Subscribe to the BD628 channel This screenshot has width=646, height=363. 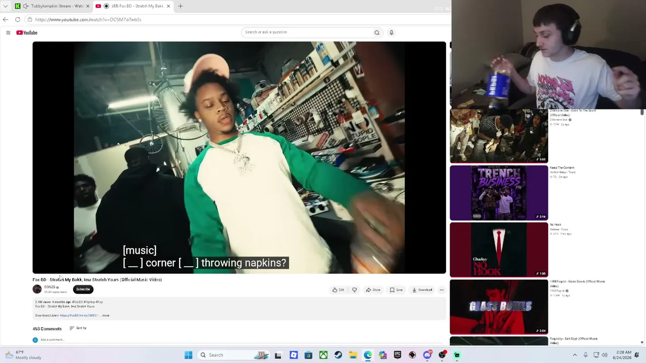tap(83, 289)
